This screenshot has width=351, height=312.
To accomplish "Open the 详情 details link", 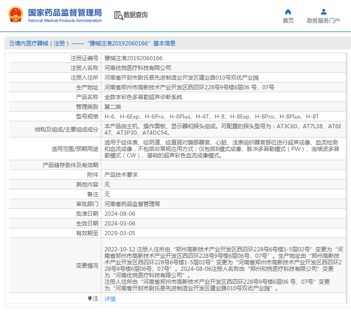I will tap(110, 299).
